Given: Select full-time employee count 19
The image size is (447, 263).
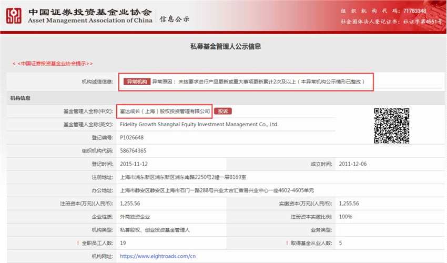Looking at the screenshot, I should [123, 243].
